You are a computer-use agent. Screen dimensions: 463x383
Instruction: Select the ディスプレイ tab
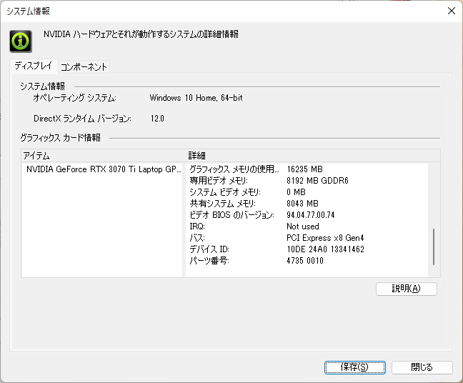point(34,66)
